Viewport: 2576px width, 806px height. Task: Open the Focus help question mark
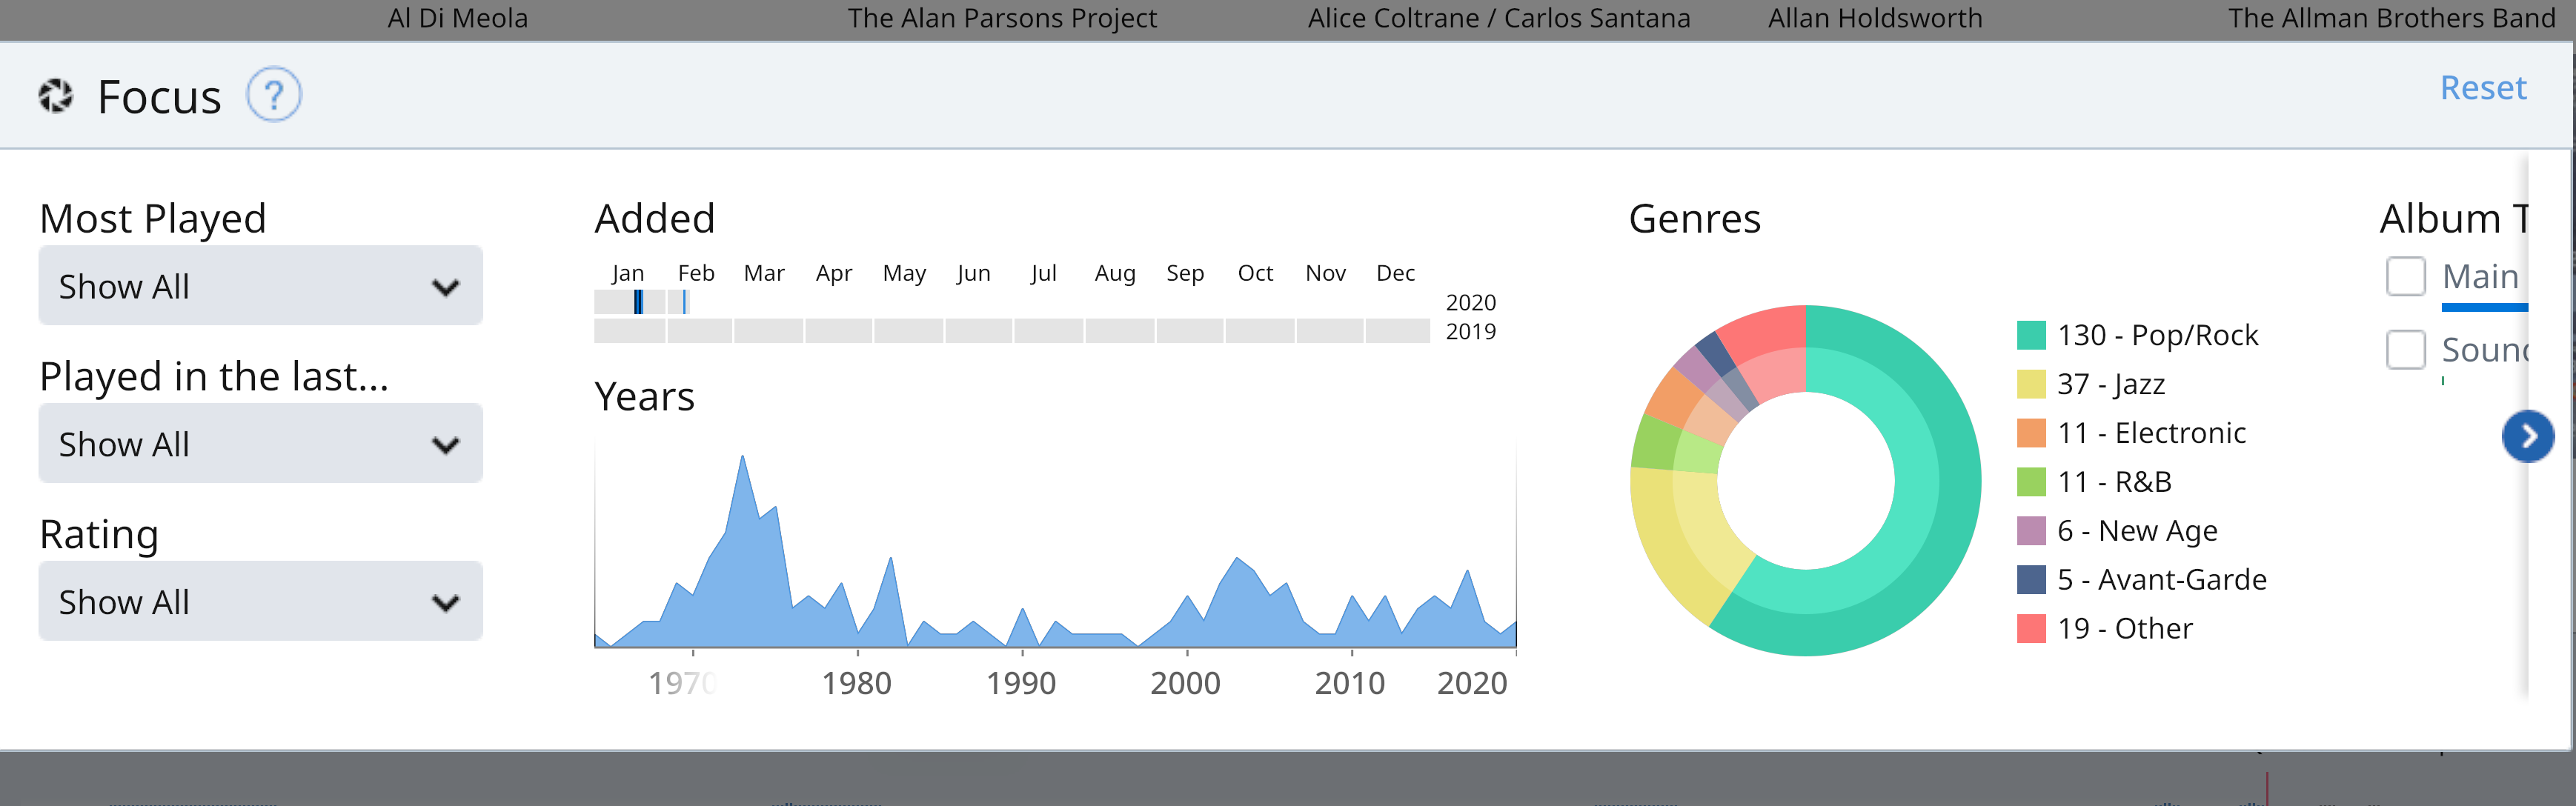(273, 95)
